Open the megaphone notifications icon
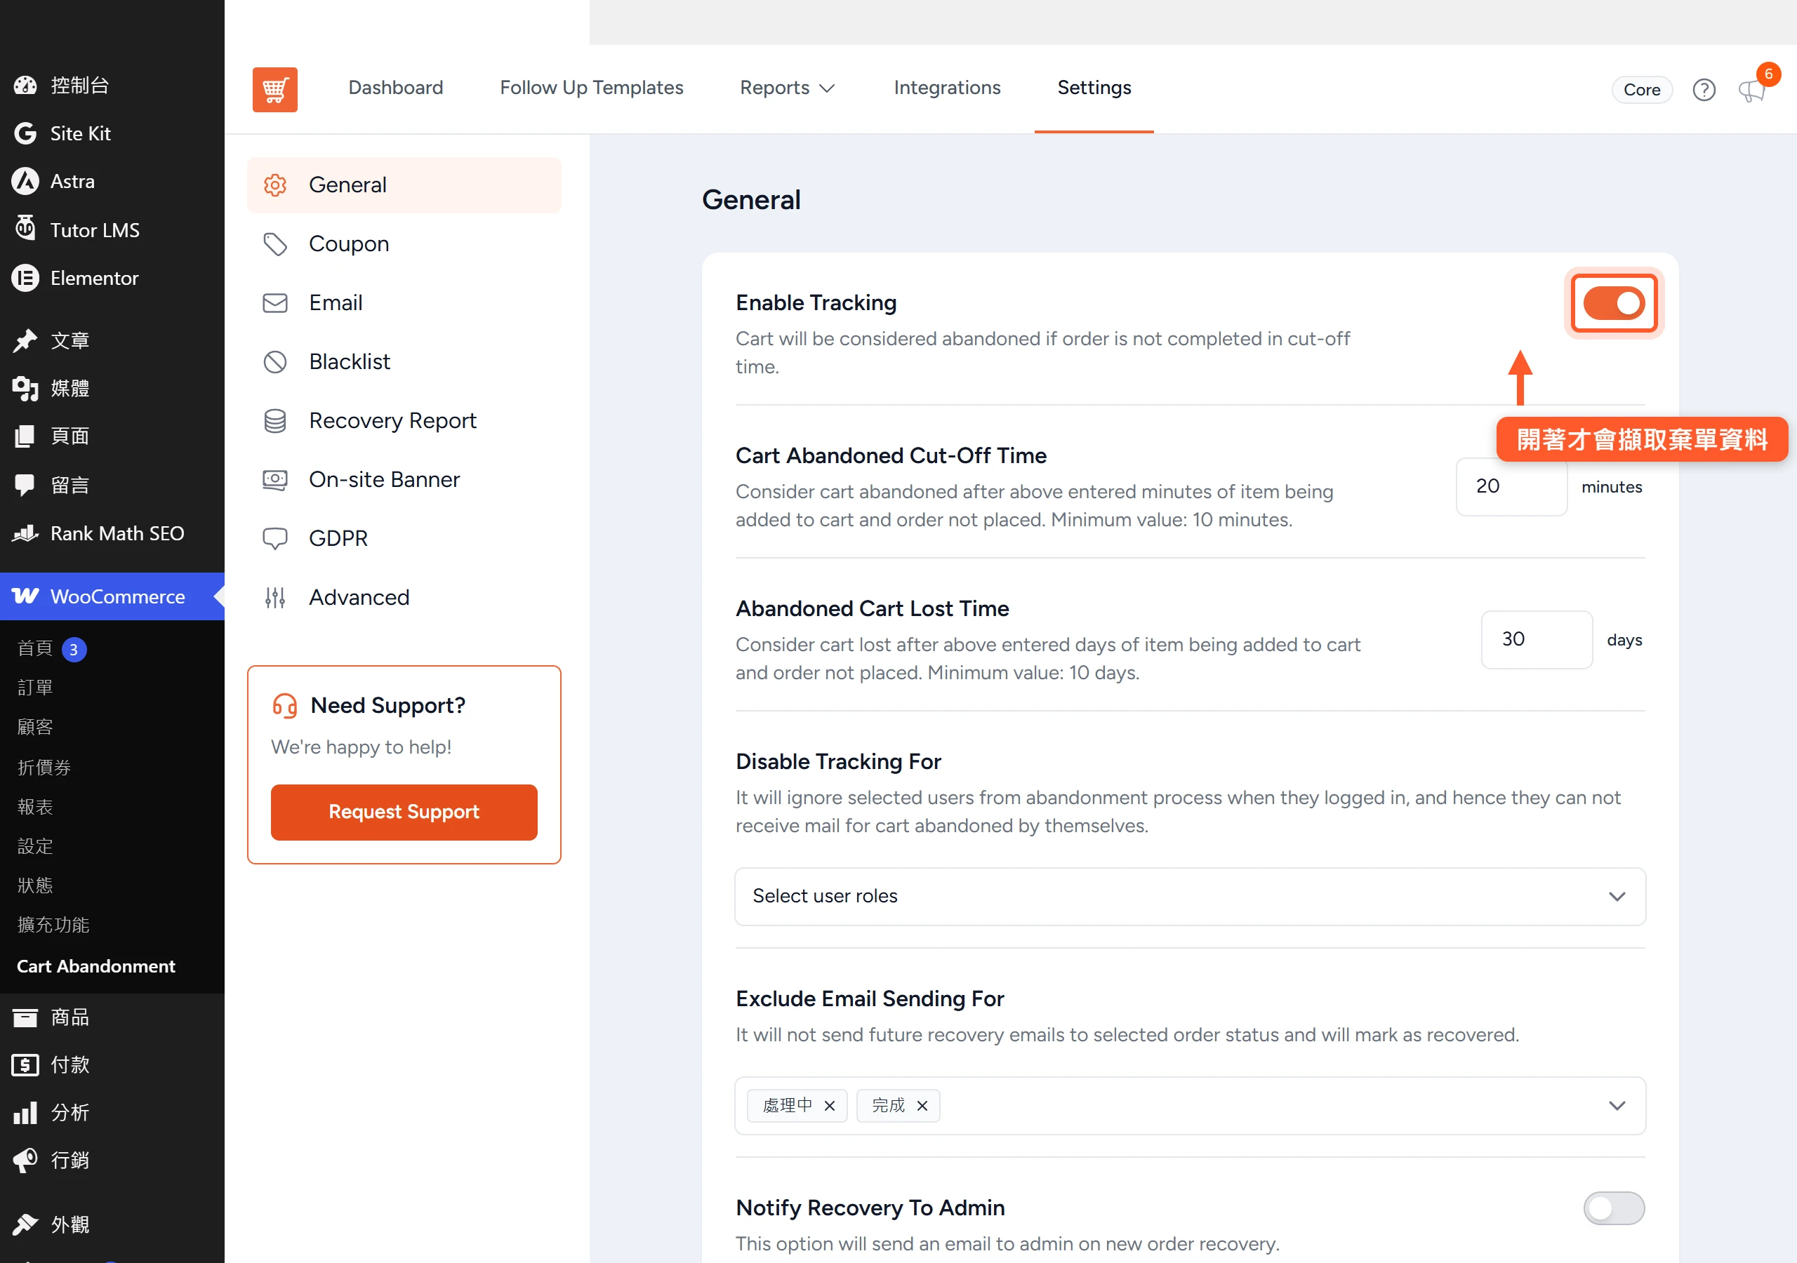Screen dimensions: 1797x1263 tap(1751, 90)
